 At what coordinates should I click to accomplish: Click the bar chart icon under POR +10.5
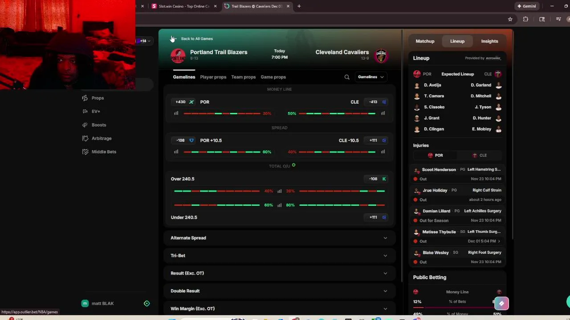[176, 152]
